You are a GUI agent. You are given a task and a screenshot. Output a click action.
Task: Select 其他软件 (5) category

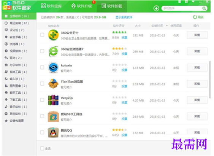point(16,114)
